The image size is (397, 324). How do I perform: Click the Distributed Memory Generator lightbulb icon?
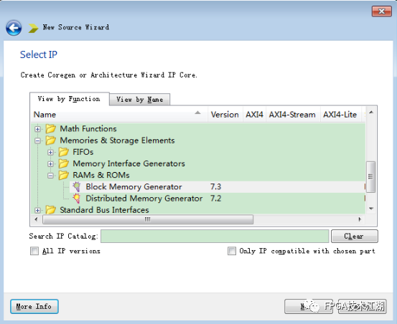[77, 199]
